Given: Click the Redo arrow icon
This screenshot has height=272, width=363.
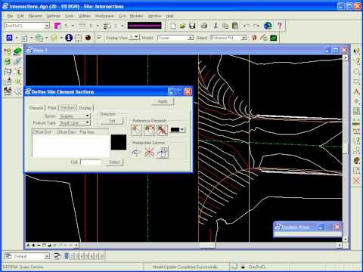Looking at the screenshot, I should [256, 26].
